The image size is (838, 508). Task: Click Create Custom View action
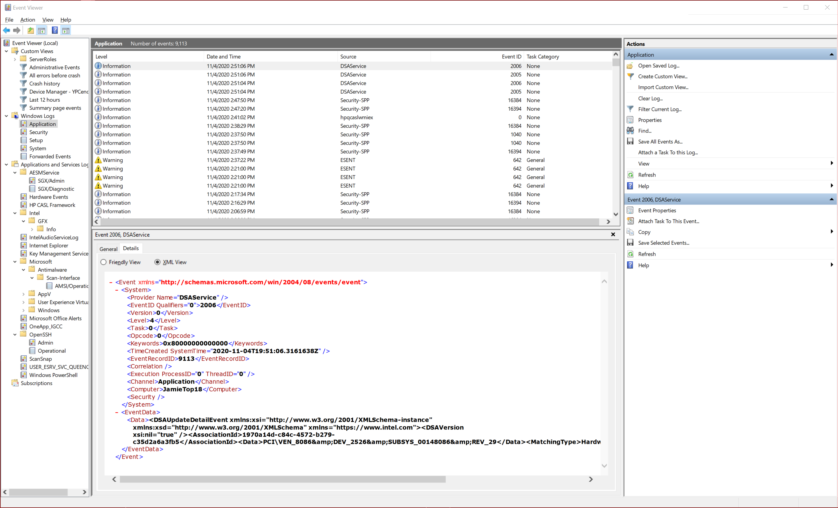point(662,76)
